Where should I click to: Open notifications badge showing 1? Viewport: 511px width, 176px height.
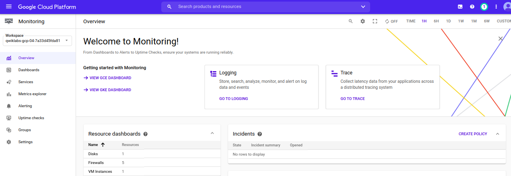(x=484, y=7)
